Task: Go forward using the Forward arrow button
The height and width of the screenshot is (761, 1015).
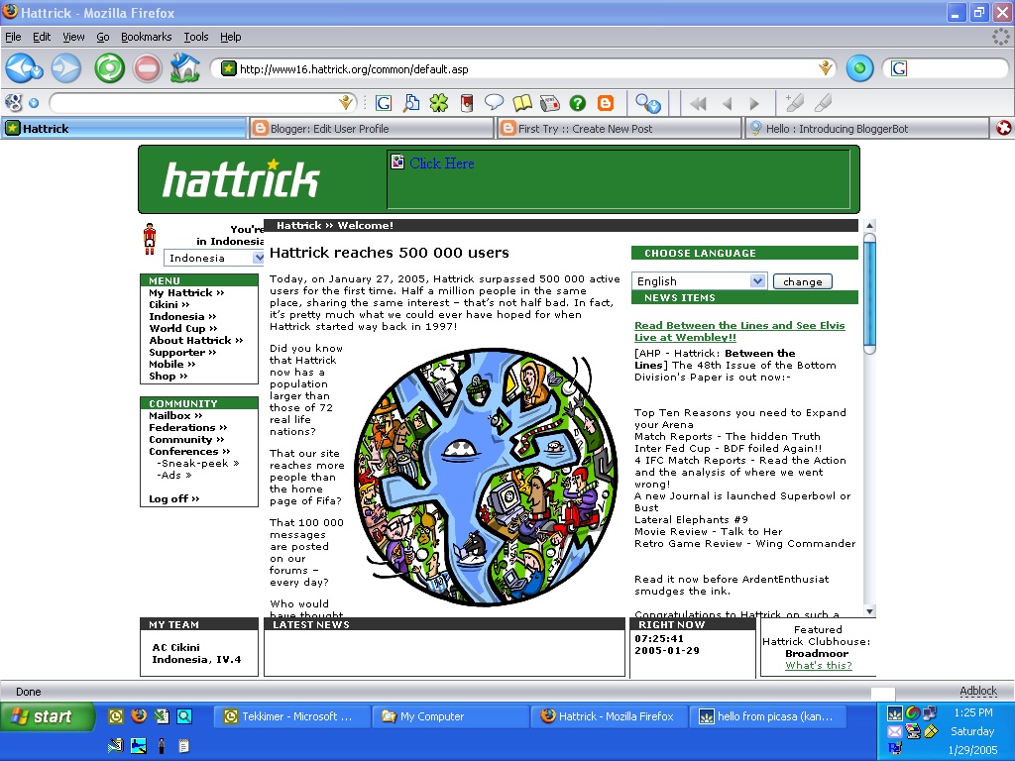Action: pos(66,68)
